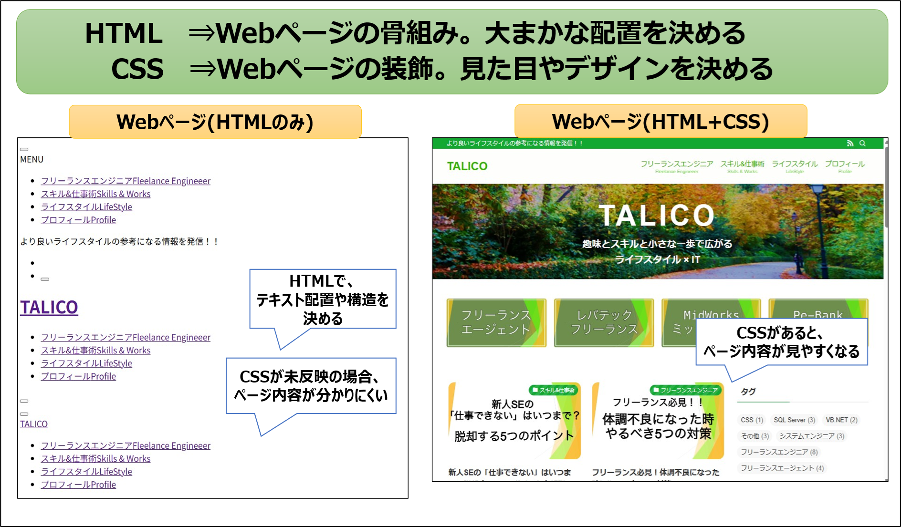
Task: Click the レバテックフリーランス banner button
Action: tap(604, 323)
